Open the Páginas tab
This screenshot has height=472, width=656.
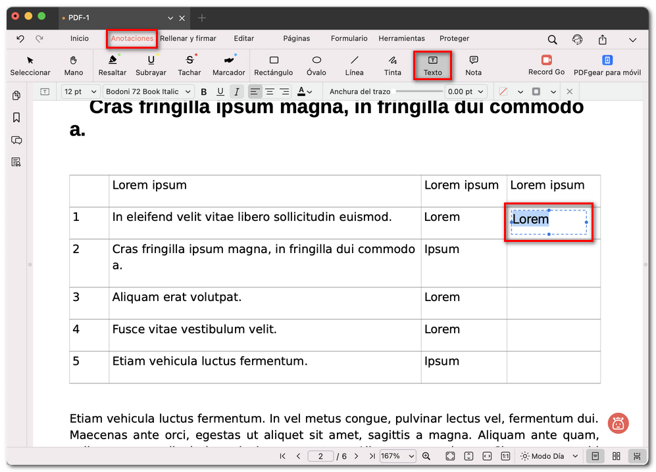(296, 39)
